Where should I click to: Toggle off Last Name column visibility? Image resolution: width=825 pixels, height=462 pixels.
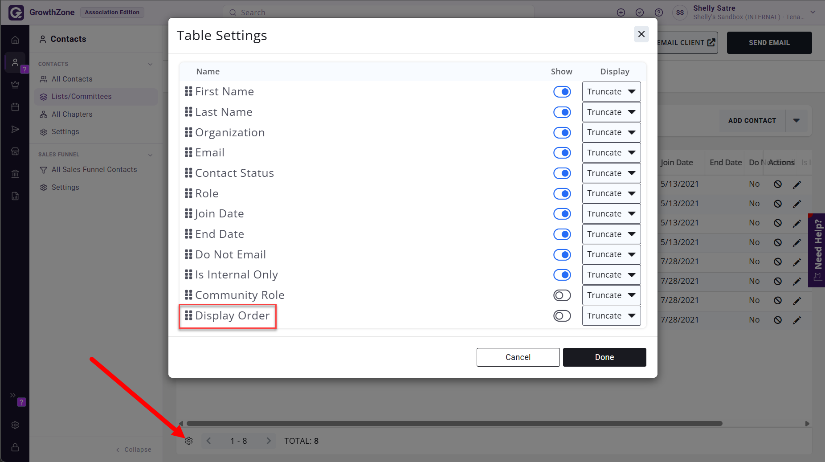(x=562, y=112)
